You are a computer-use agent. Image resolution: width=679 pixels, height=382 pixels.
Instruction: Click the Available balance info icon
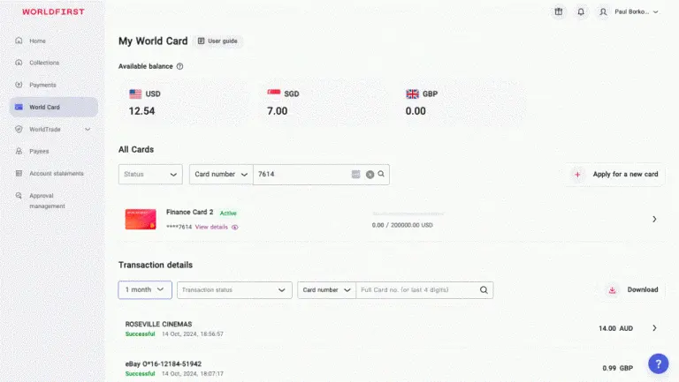[x=179, y=66]
